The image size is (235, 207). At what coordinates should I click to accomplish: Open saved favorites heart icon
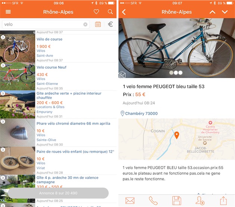[x=96, y=12]
